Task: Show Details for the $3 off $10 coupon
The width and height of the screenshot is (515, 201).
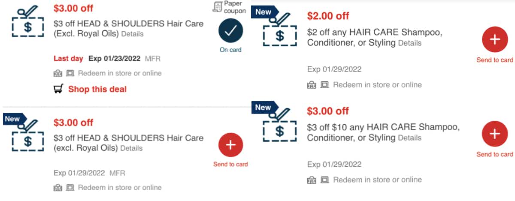Action: tap(410, 138)
